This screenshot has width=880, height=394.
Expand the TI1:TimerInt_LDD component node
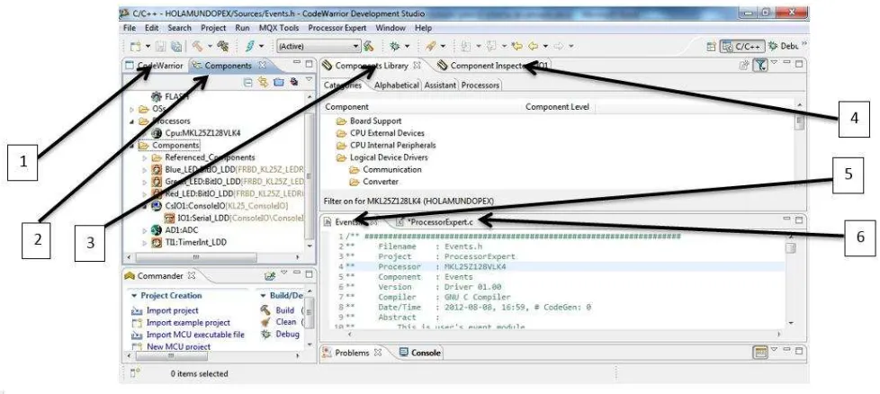[145, 243]
